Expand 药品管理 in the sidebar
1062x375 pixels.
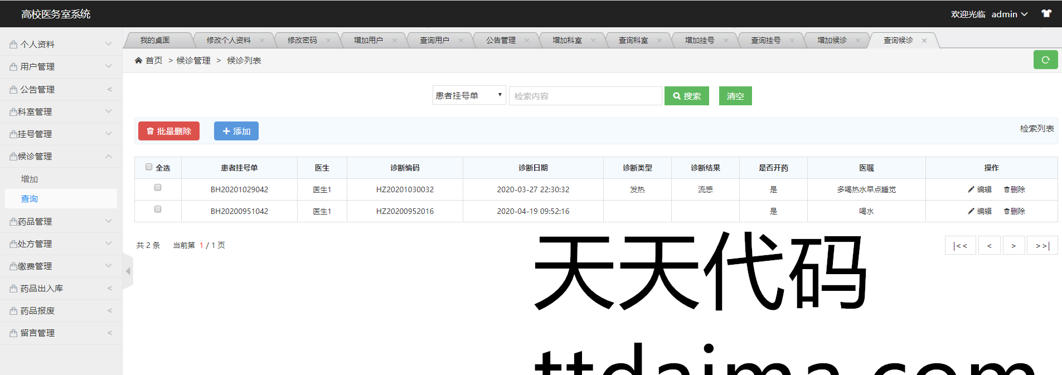pos(60,222)
